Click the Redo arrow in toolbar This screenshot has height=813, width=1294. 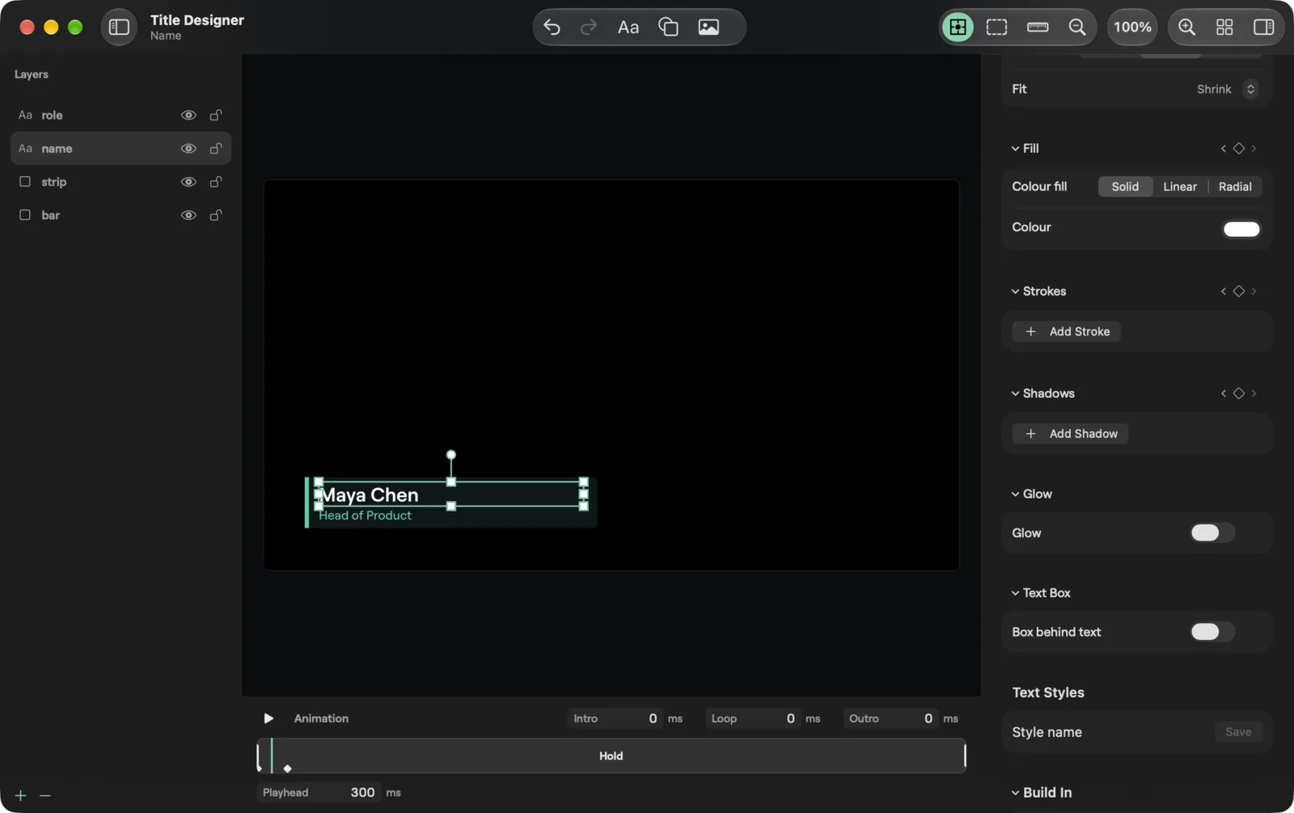(x=589, y=27)
